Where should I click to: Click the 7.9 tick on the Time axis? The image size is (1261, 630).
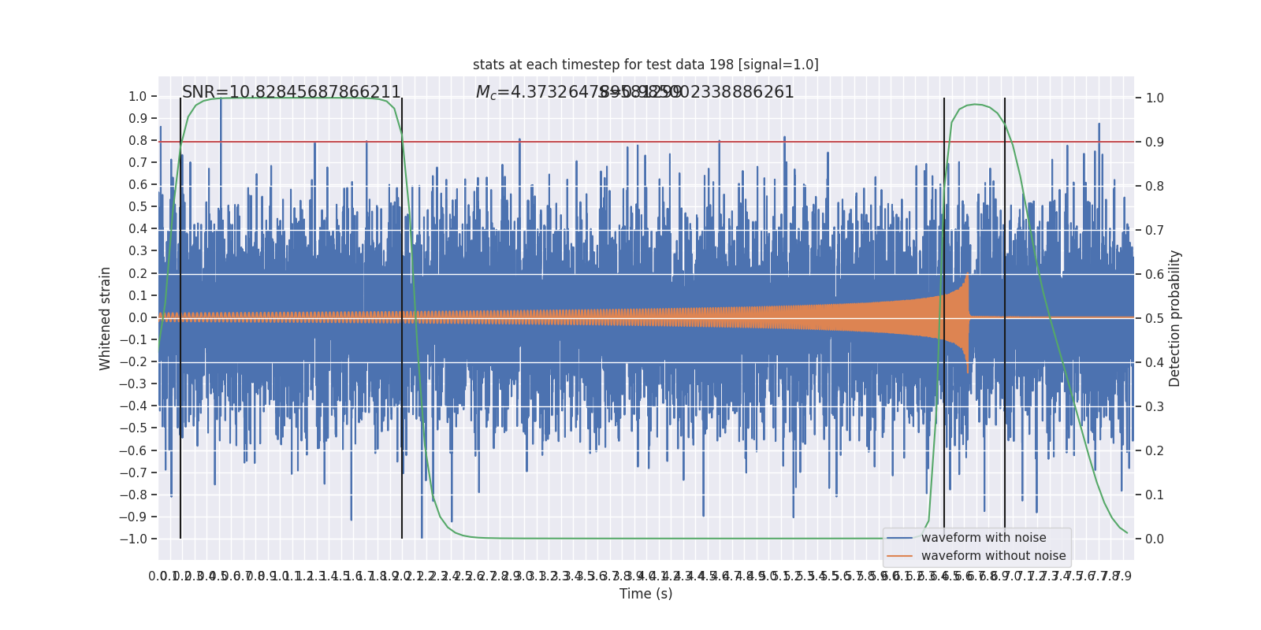(1122, 576)
